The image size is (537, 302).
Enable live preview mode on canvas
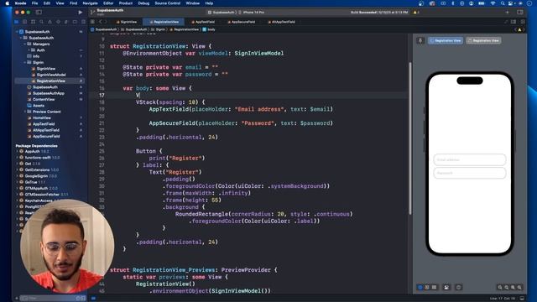[x=420, y=287]
